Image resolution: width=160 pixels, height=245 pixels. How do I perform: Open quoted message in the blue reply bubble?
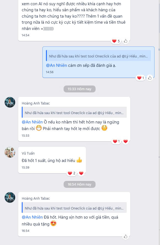[99, 56]
